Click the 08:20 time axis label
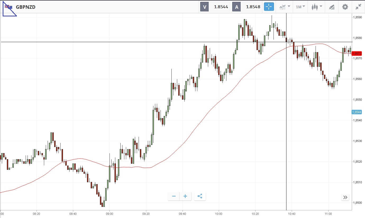Viewport: 365px width, 218px height. click(36, 213)
